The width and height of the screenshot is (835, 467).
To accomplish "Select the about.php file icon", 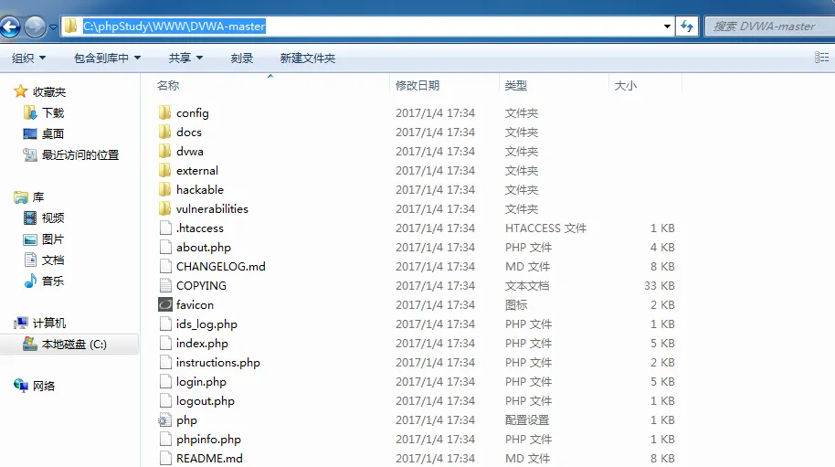I will [x=165, y=247].
